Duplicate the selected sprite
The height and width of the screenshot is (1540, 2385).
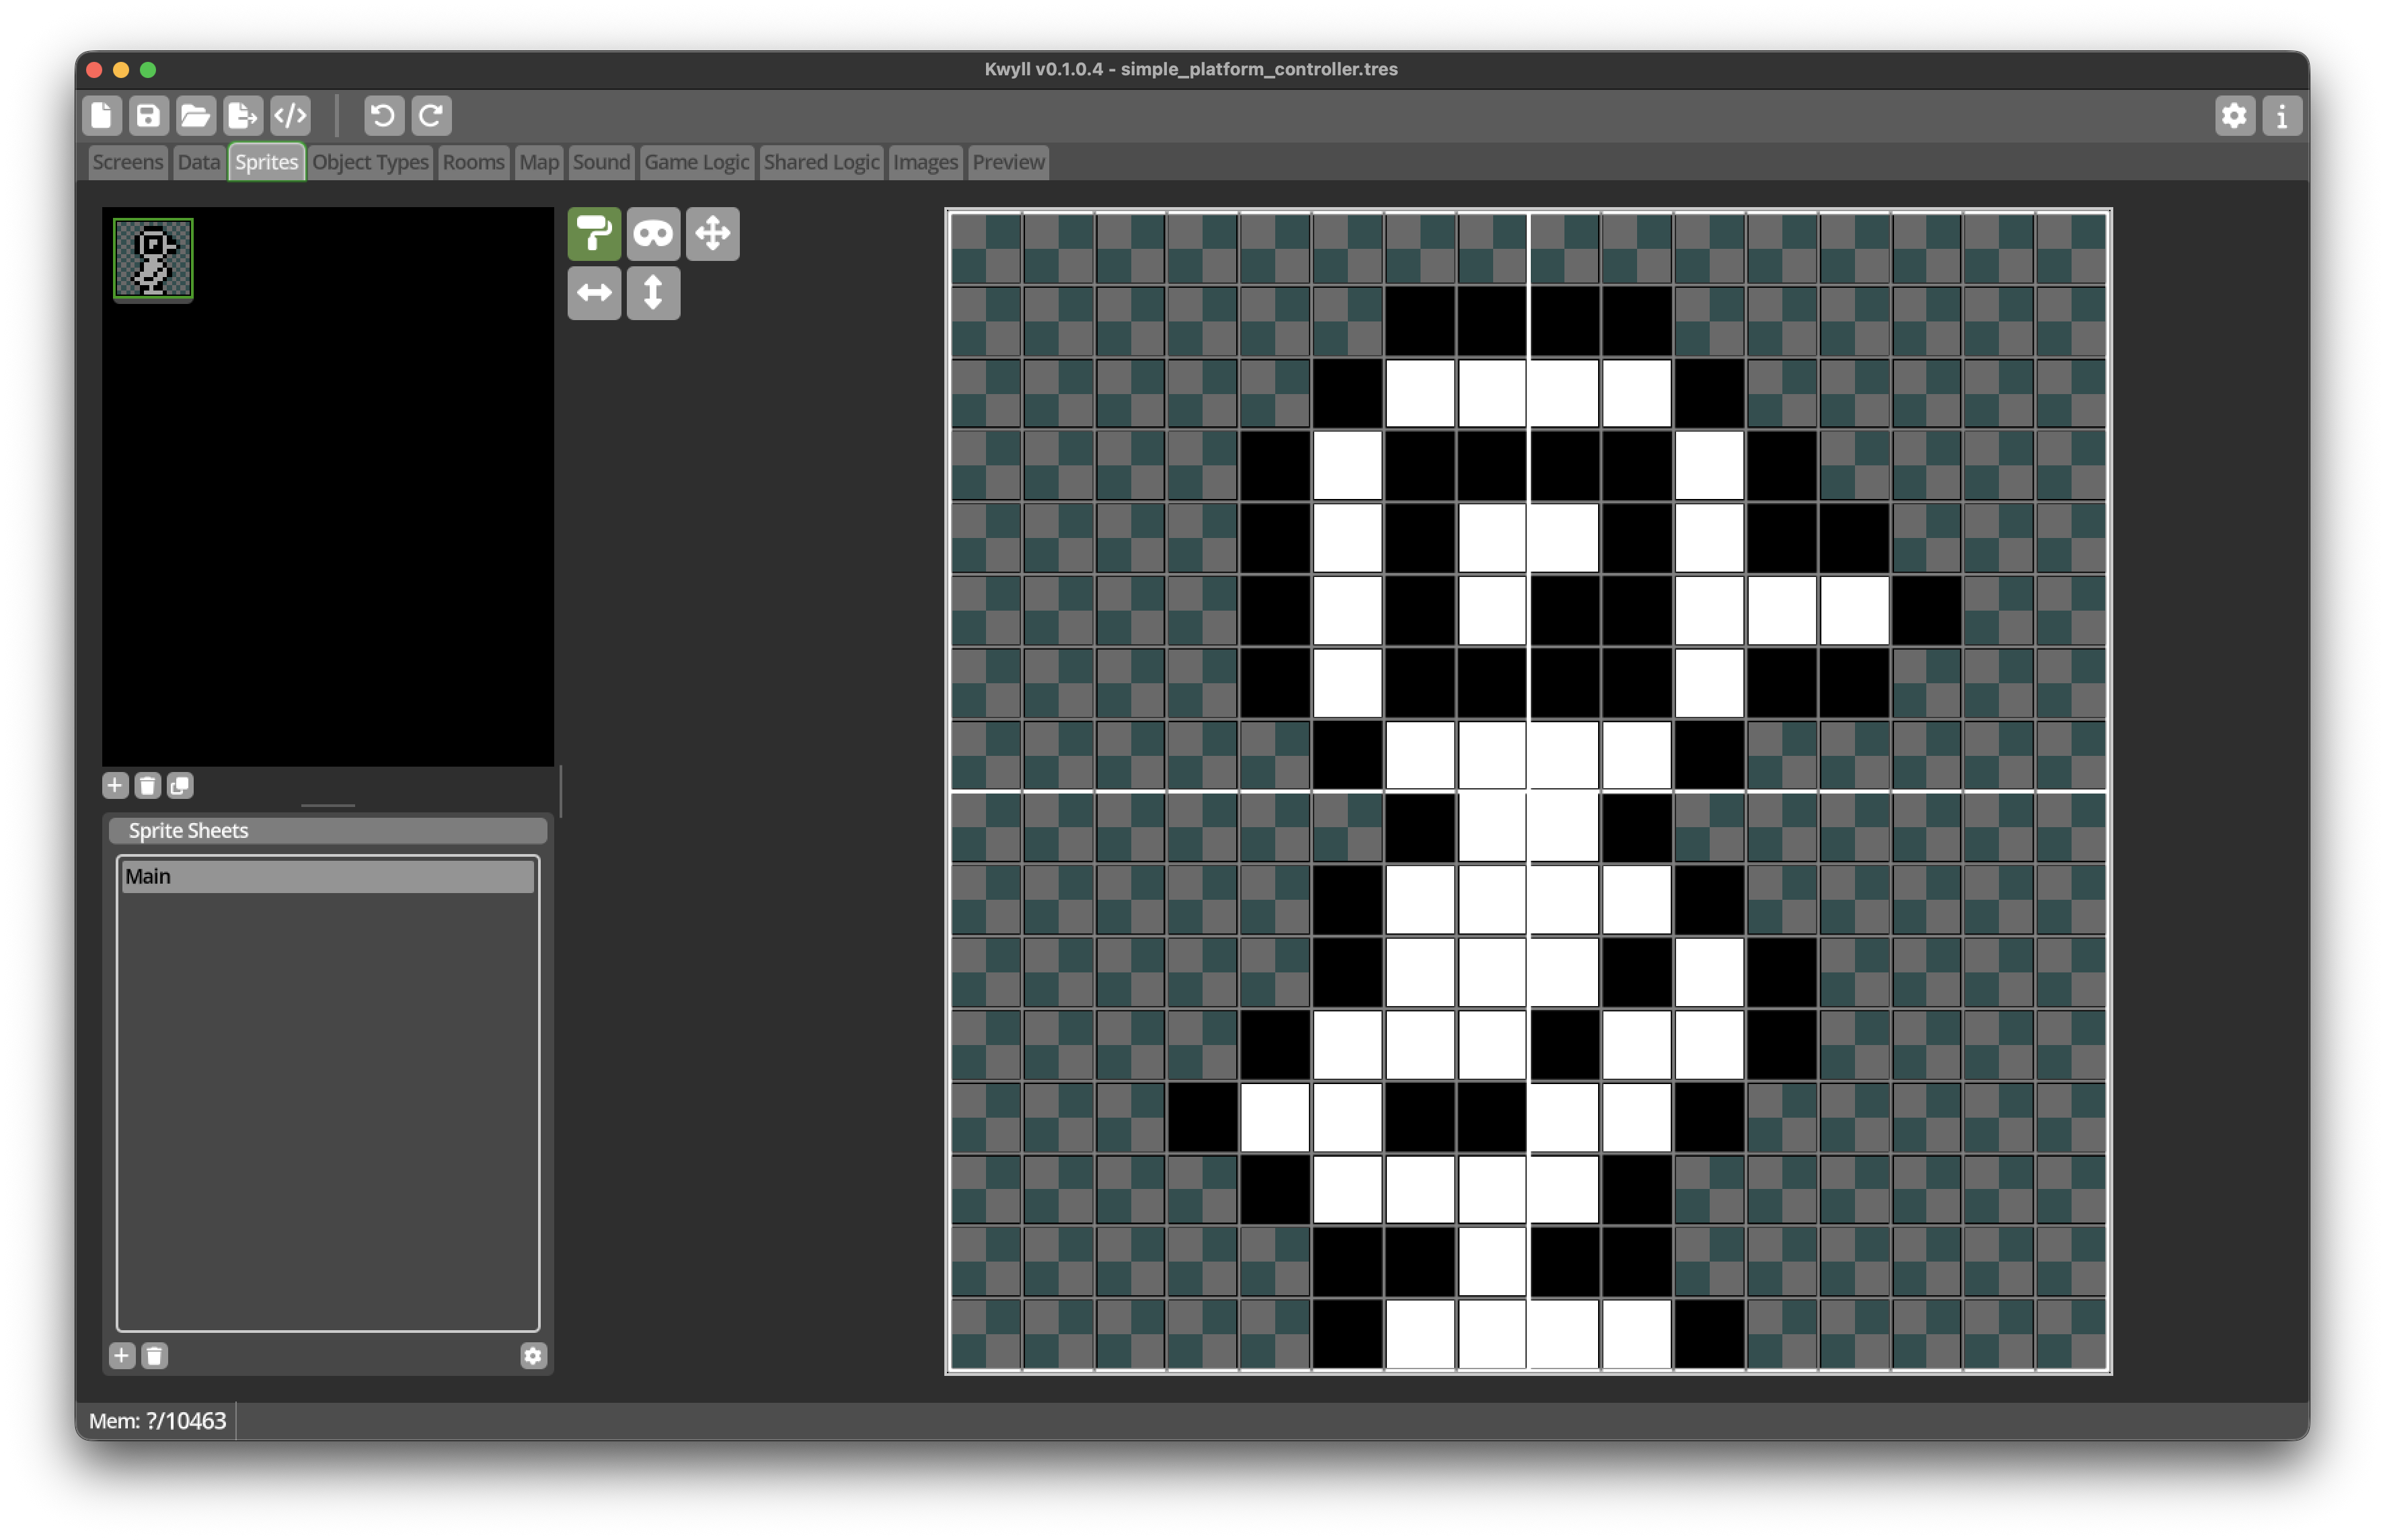pos(180,785)
